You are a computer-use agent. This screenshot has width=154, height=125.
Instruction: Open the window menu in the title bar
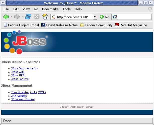tap(3, 3)
